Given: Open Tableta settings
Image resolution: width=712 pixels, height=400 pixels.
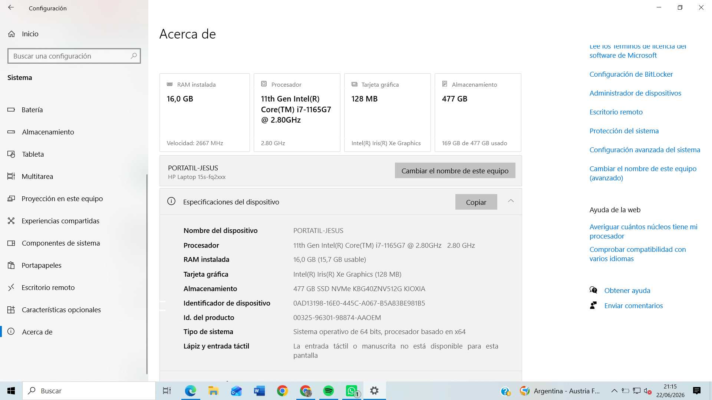Looking at the screenshot, I should (73, 154).
